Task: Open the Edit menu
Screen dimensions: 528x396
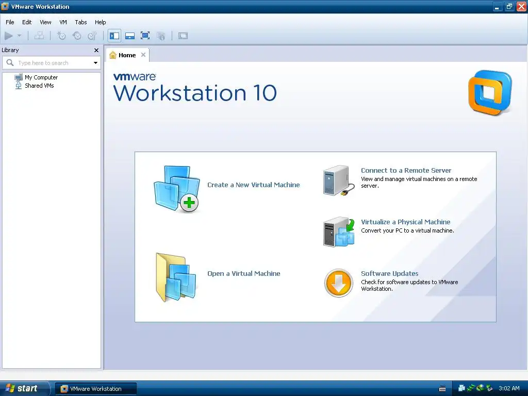Action: pos(27,22)
